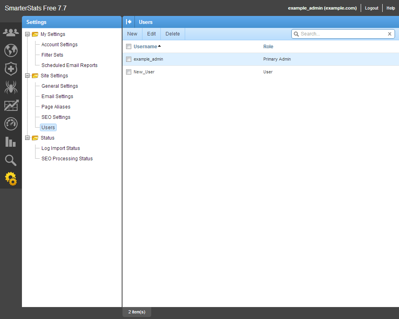Select the New_User username cell

tap(144, 72)
